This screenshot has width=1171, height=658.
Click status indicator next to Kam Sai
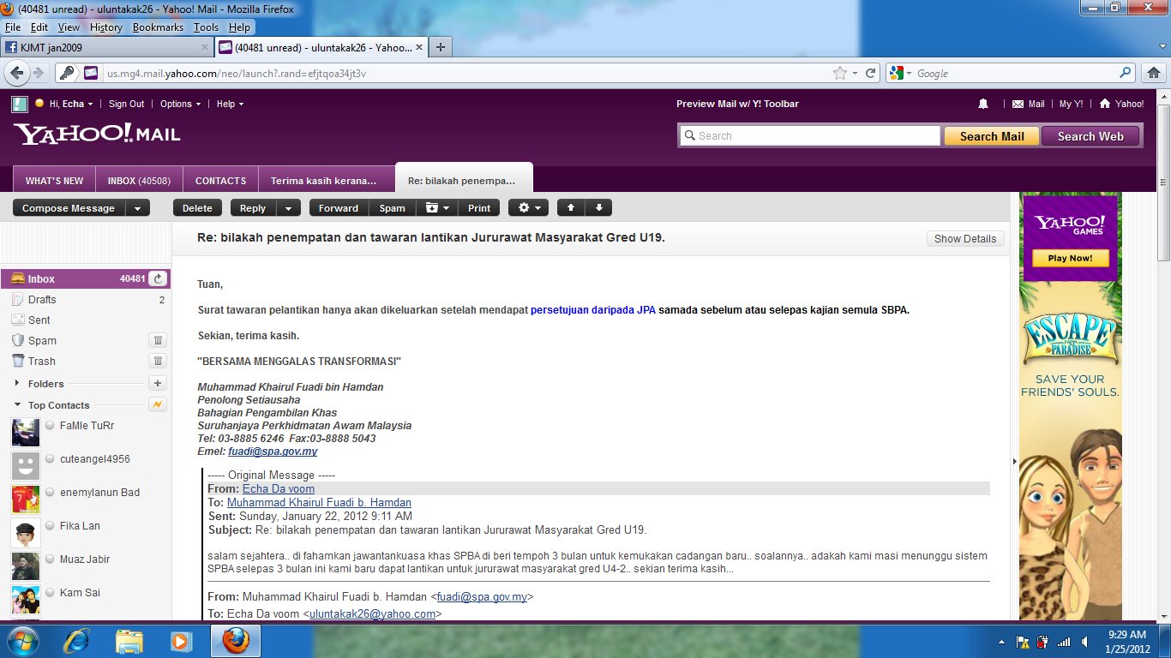[x=50, y=593]
